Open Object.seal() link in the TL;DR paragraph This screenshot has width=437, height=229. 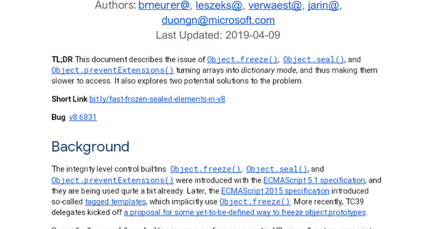[x=314, y=60]
